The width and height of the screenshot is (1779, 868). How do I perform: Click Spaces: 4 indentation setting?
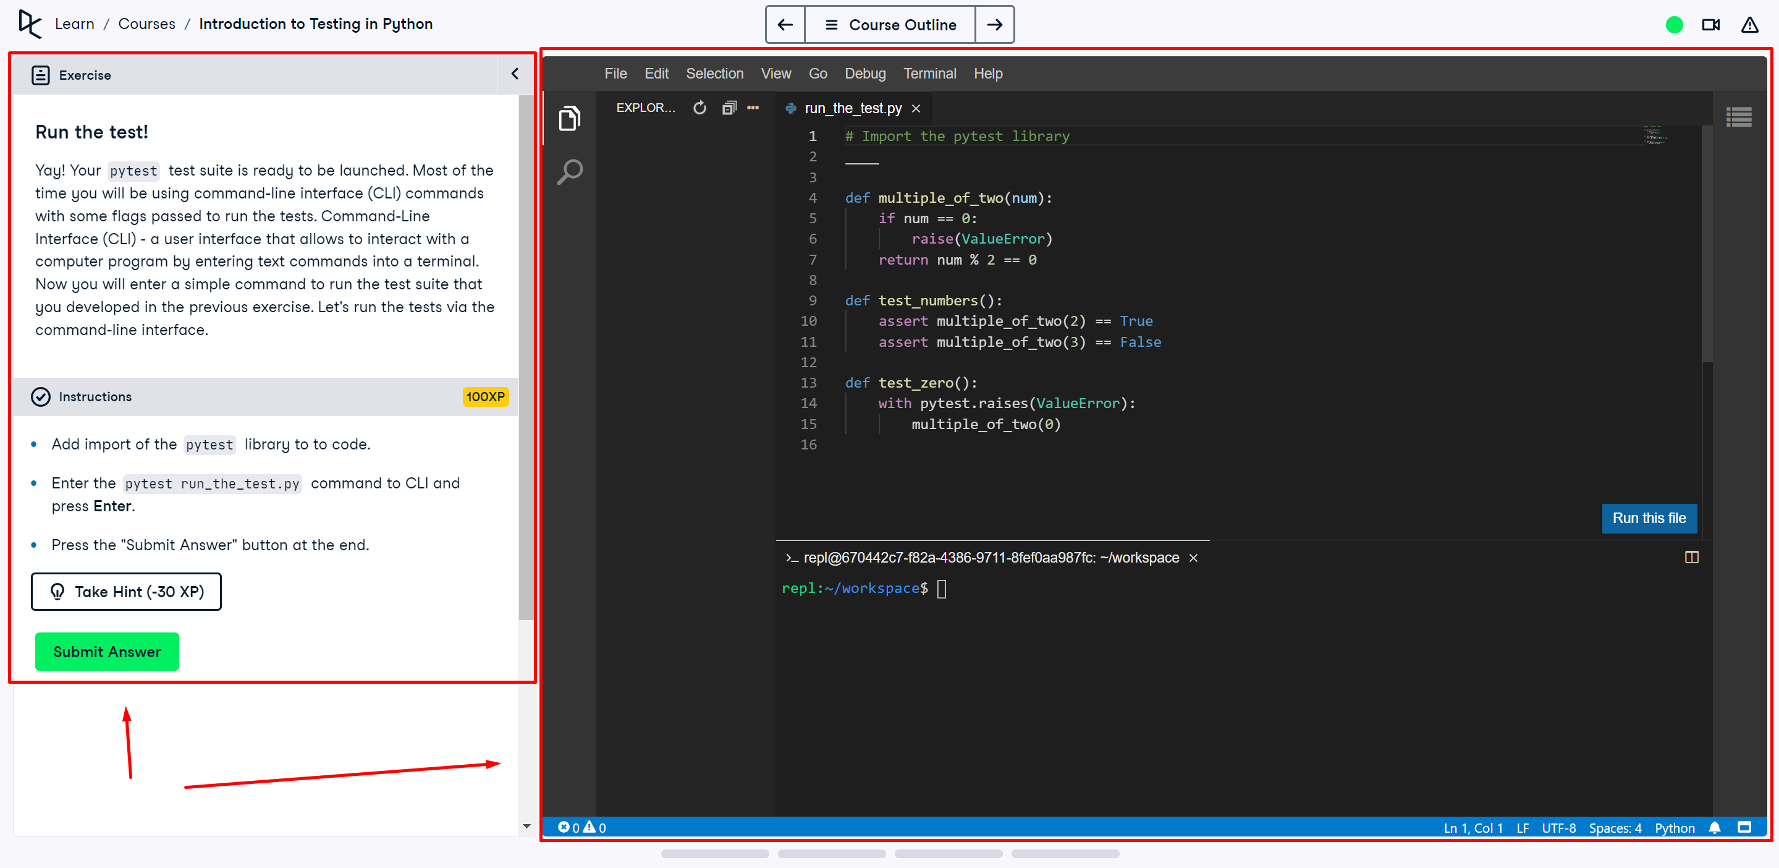tap(1615, 828)
